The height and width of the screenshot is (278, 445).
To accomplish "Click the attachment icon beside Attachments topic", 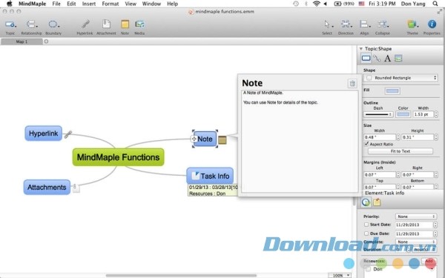I will (76, 188).
